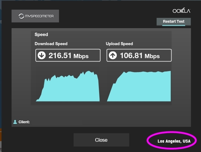Click the Mbps unit beside download value
The height and width of the screenshot is (152, 201).
(81, 56)
